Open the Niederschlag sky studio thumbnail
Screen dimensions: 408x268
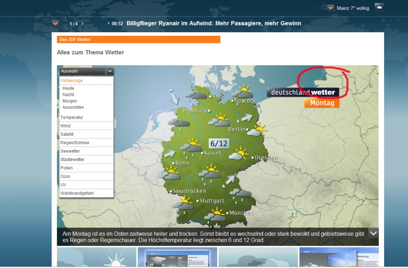339,257
